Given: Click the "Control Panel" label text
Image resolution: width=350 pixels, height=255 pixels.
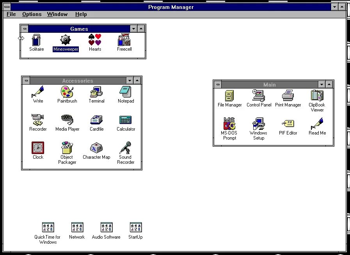Looking at the screenshot, I should pos(259,105).
